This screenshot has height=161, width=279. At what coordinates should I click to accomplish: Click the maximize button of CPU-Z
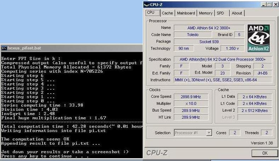(x=269, y=5)
